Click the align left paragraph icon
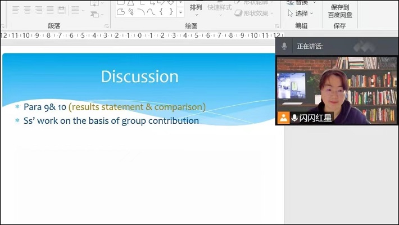Image resolution: width=399 pixels, height=225 pixels. pos(16,10)
